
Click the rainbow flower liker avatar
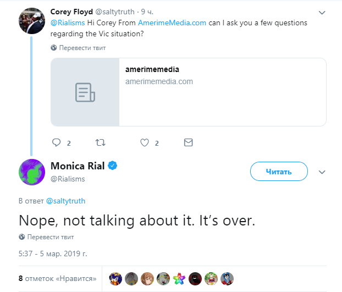179,279
